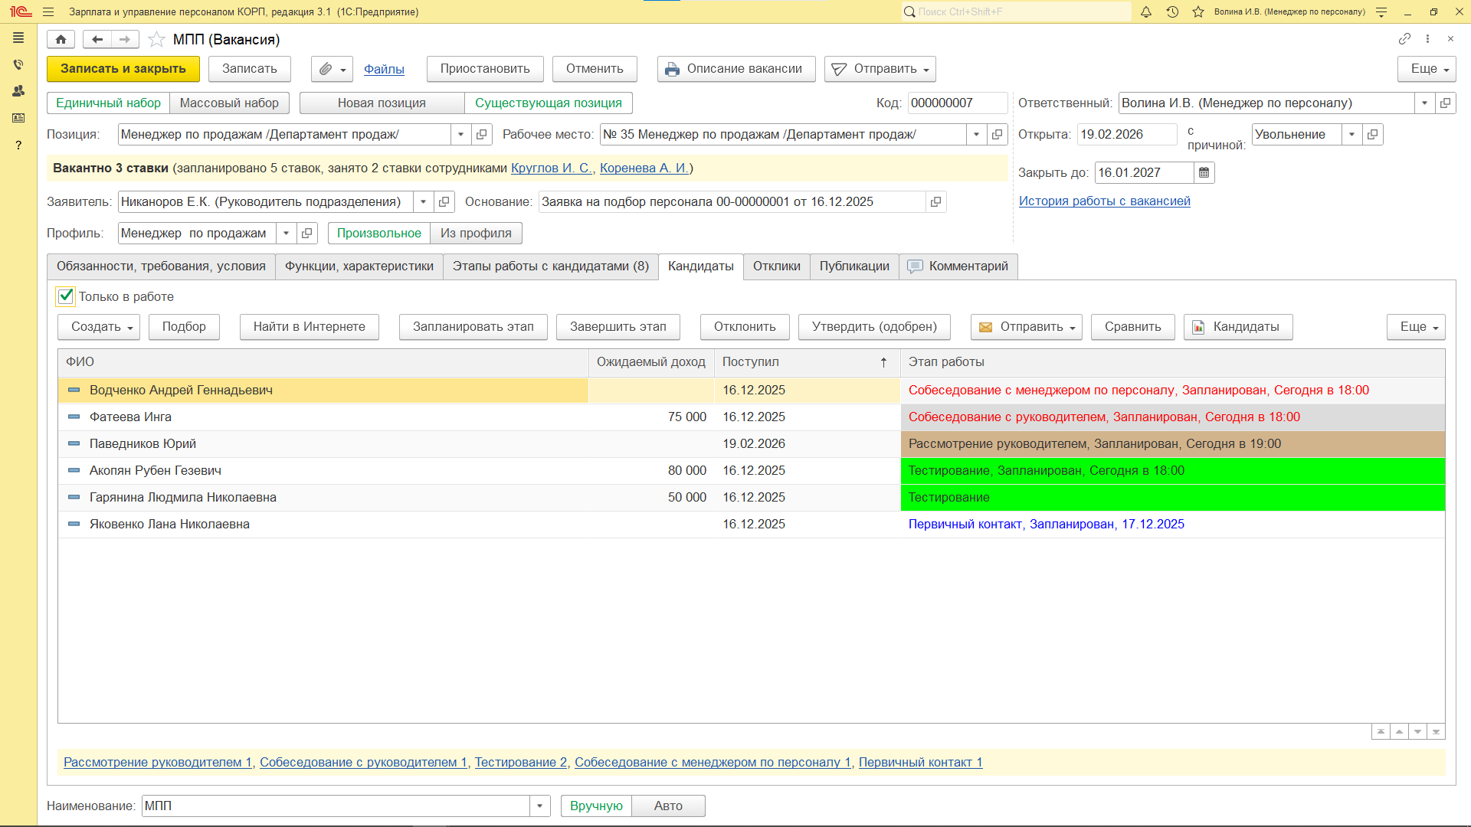Add vacancy to favorites star
The width and height of the screenshot is (1471, 827).
[x=156, y=39]
